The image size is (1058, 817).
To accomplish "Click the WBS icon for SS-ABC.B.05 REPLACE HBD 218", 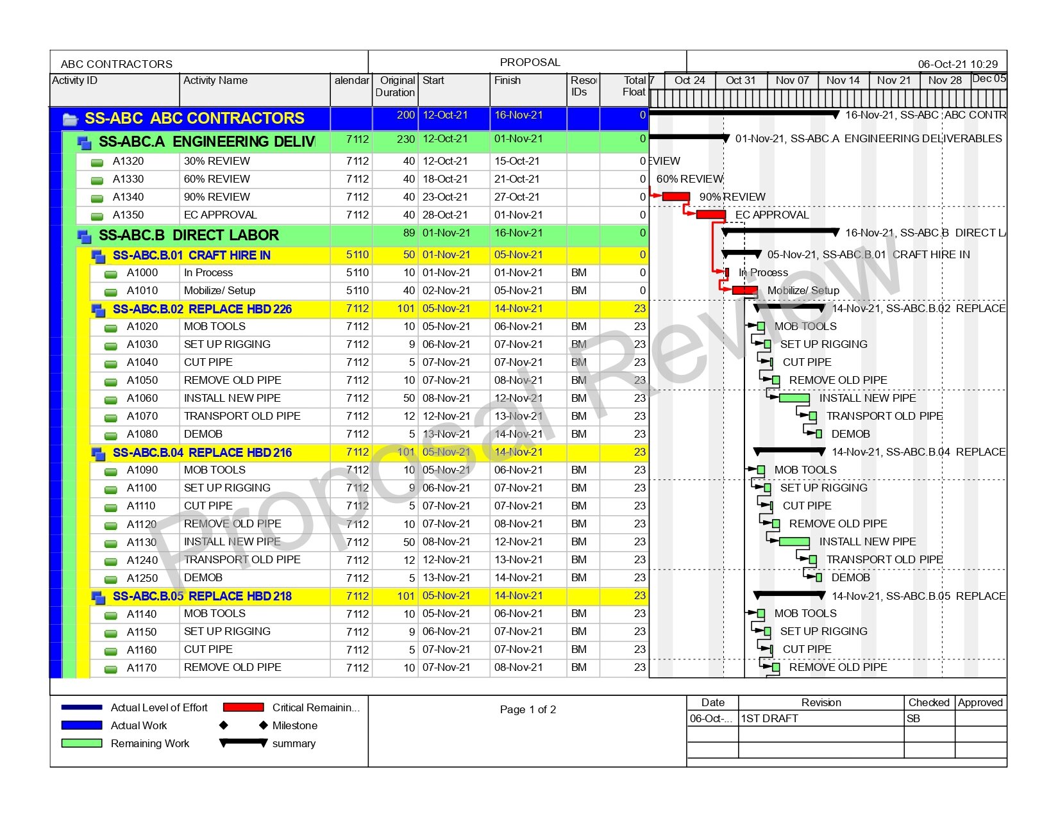I will click(x=98, y=597).
